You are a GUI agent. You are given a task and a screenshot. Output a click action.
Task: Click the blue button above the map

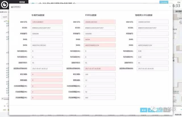(164, 2)
